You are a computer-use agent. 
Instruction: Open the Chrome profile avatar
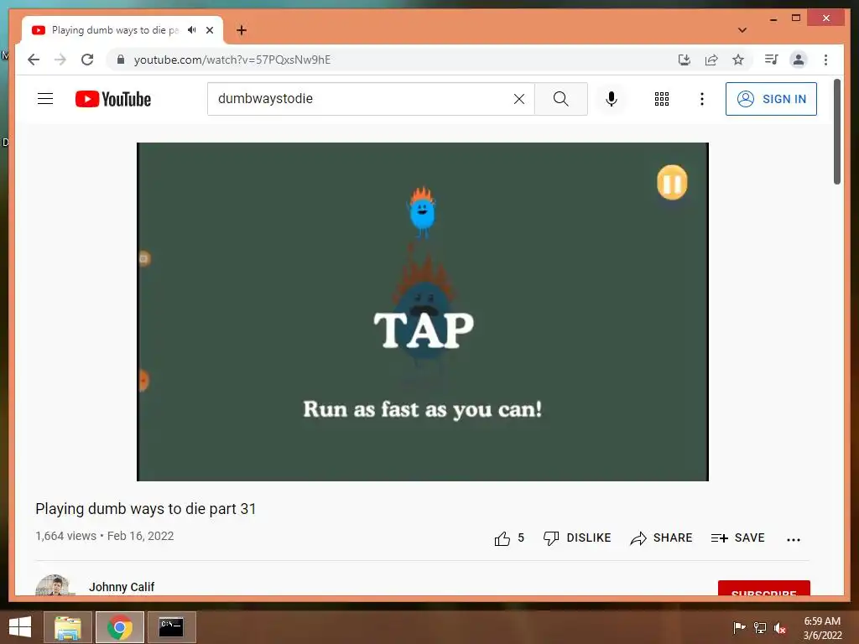[799, 60]
